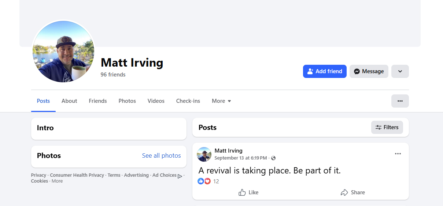Share the revival post

tap(352, 192)
